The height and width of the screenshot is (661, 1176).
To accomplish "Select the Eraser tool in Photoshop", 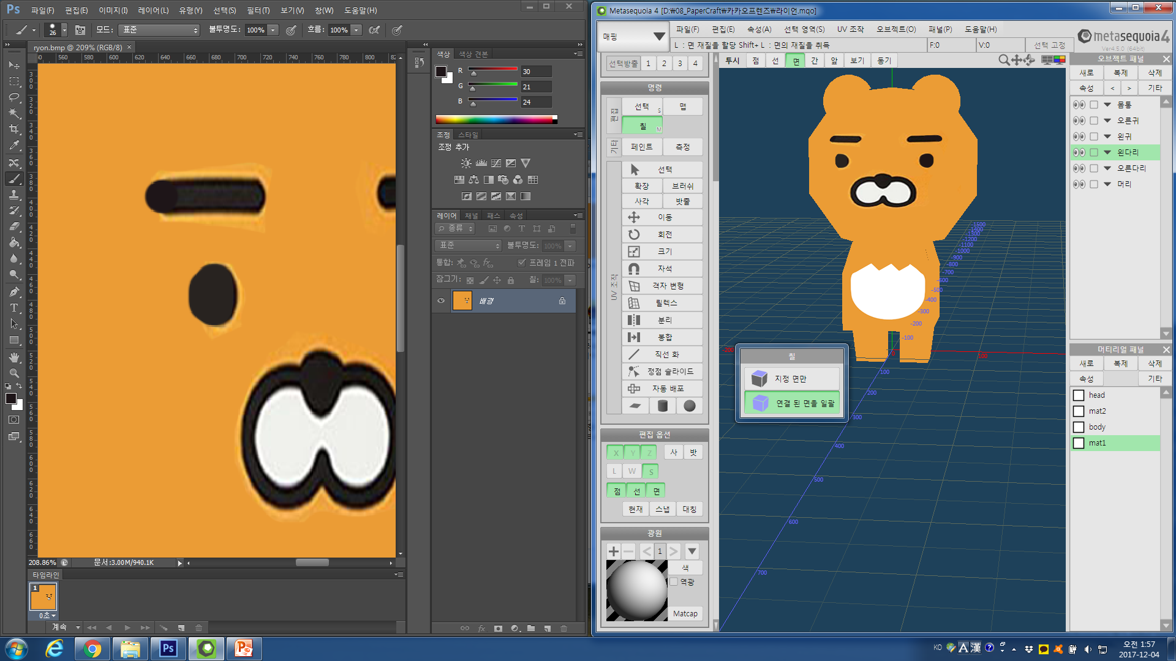I will pyautogui.click(x=14, y=226).
